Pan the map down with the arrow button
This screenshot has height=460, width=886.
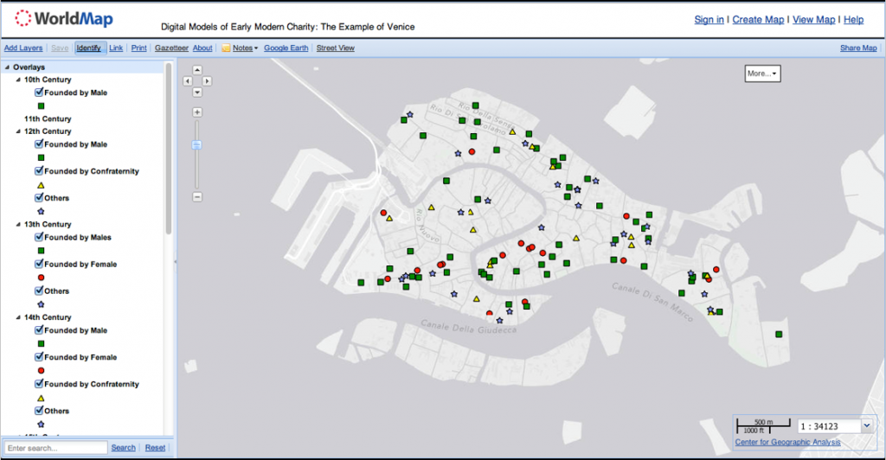[x=197, y=92]
